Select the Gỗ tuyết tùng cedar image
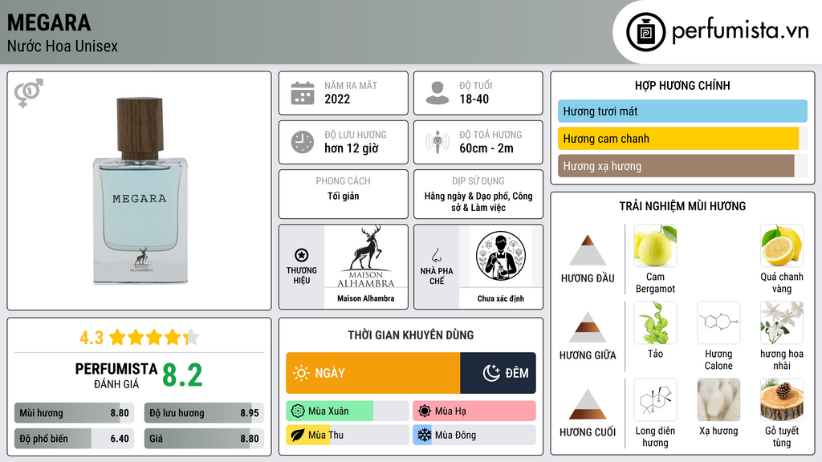Image resolution: width=822 pixels, height=462 pixels. pos(782,399)
